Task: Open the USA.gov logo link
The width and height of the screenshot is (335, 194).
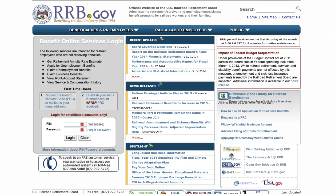Action: (272, 183)
